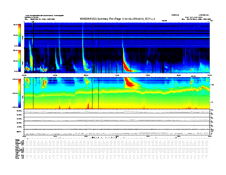Image resolution: width=226 pixels, height=175 pixels.
Task: Click the WIND/WAVES Summary Plot title
Action: tap(117, 19)
